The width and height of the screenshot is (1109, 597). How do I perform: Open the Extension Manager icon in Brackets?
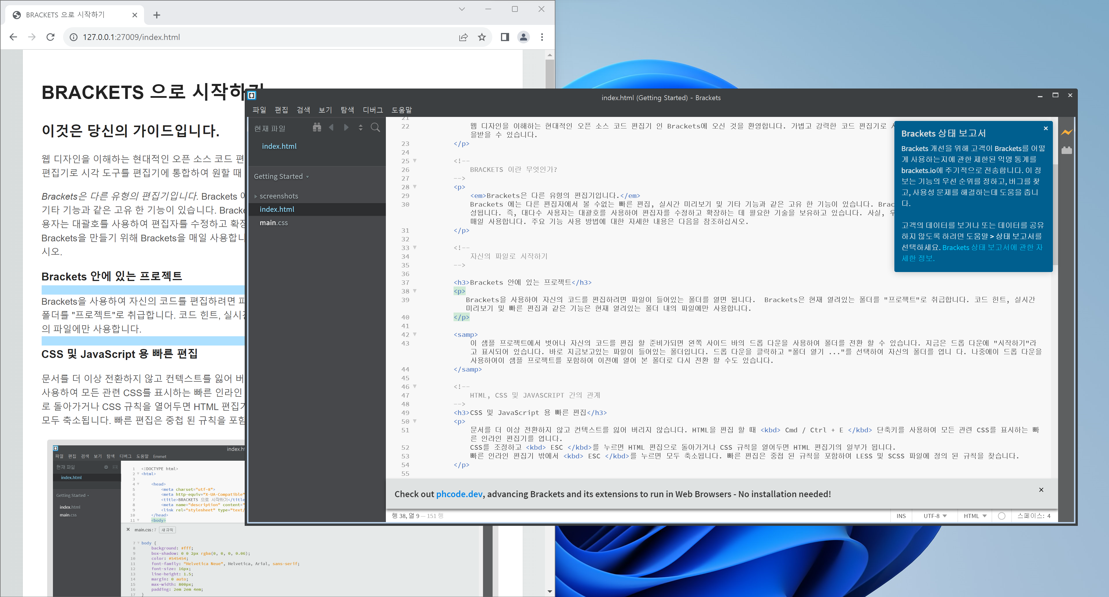point(1066,150)
